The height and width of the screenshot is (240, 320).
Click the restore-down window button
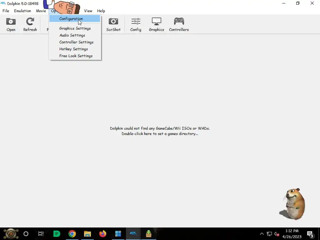point(298,3)
